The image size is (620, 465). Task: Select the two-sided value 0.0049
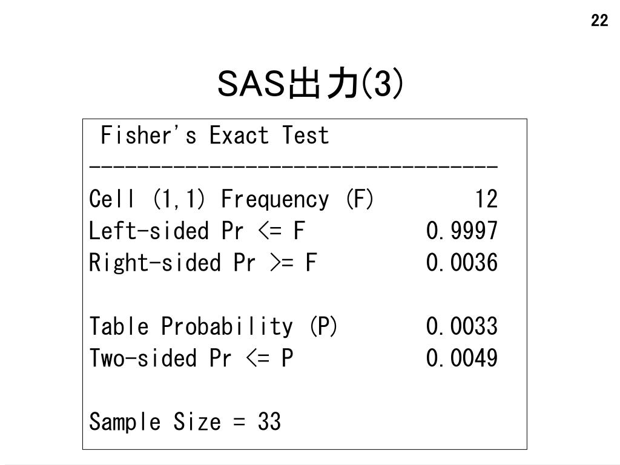462,358
